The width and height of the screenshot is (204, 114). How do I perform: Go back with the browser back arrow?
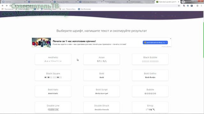click(x=3, y=6)
